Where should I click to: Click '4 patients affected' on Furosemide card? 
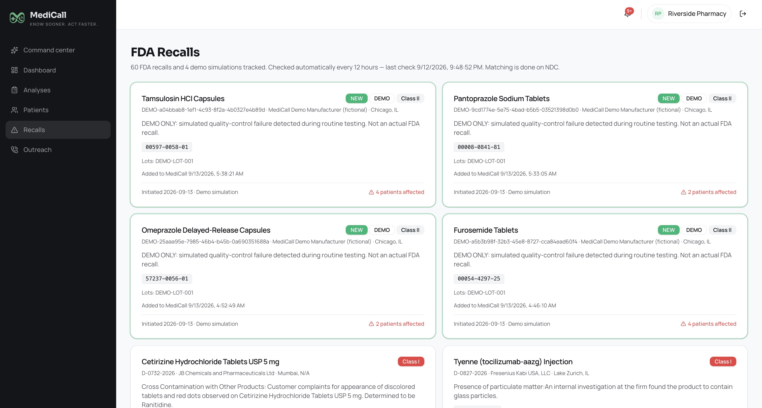click(709, 323)
